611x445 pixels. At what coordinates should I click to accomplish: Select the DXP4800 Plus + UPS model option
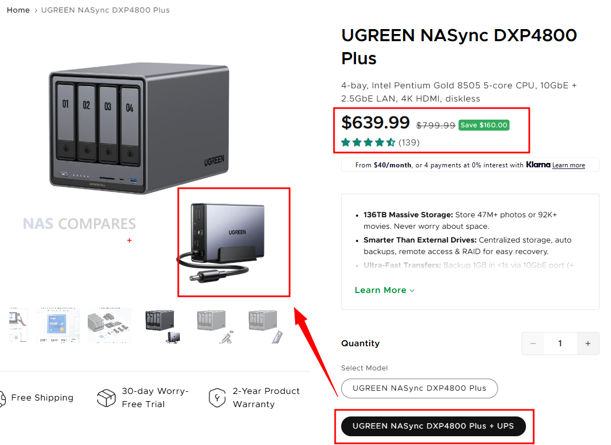[x=433, y=426]
